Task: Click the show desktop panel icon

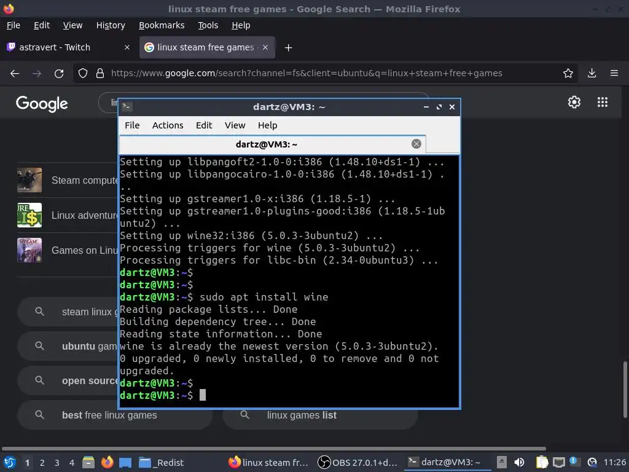Action: (125, 463)
